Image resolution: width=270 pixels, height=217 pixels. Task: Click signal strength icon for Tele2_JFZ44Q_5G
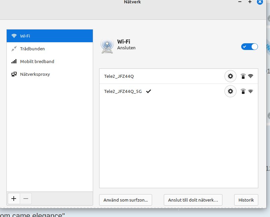click(x=251, y=91)
